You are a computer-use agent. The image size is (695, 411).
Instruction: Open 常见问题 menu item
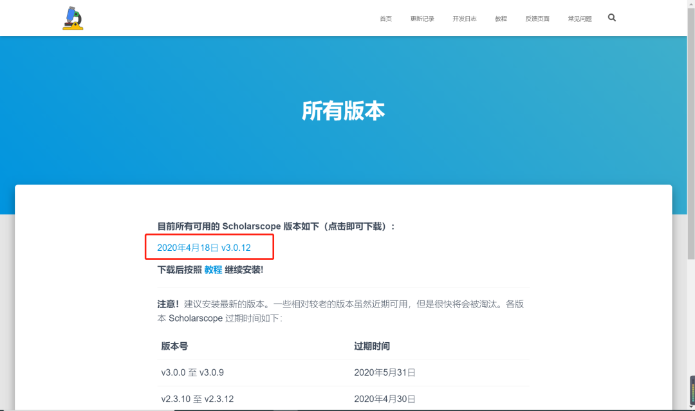[x=580, y=19]
